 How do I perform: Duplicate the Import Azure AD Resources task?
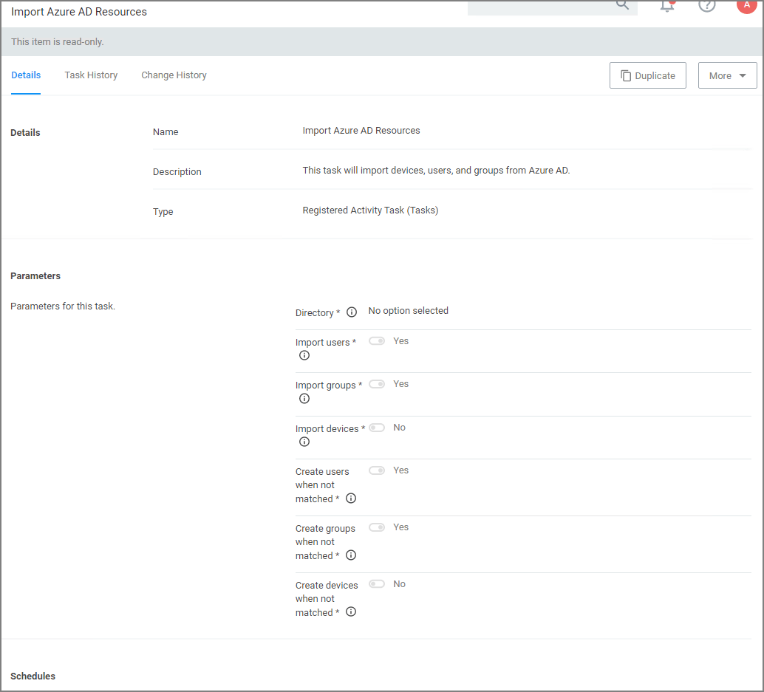(x=648, y=75)
